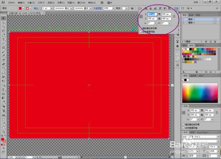This screenshot has height=159, width=221.
Task: Switch to the 透明度 tab in Color panel
Action: click(193, 76)
